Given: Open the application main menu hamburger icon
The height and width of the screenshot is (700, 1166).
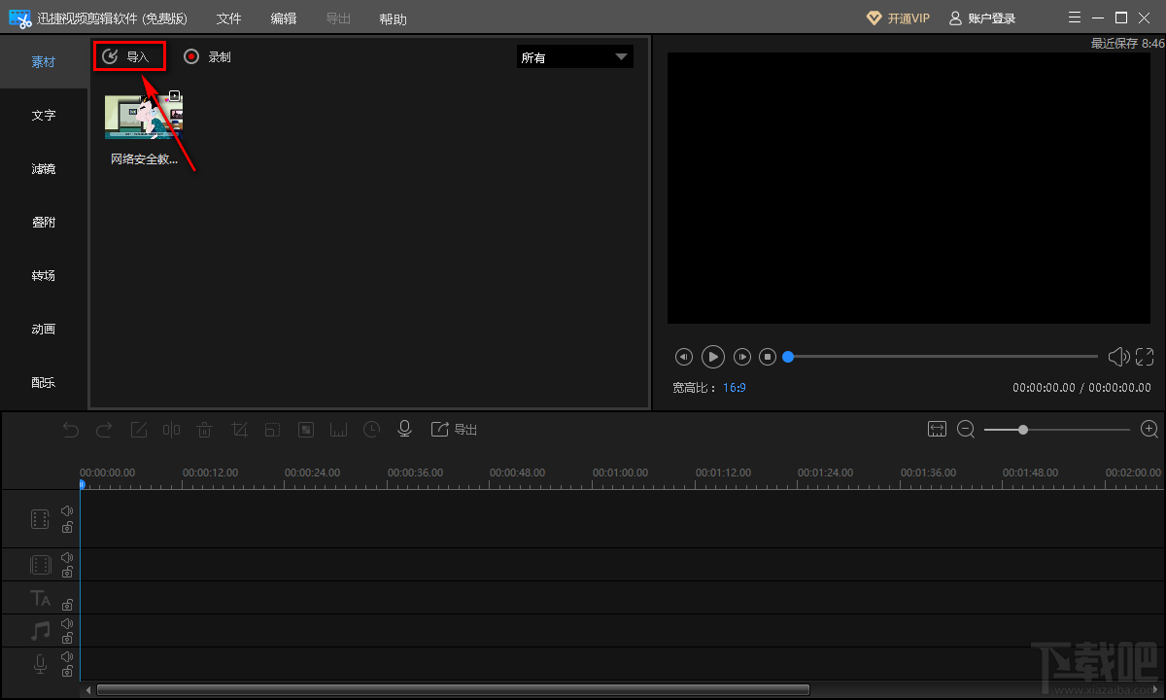Looking at the screenshot, I should 1074,18.
